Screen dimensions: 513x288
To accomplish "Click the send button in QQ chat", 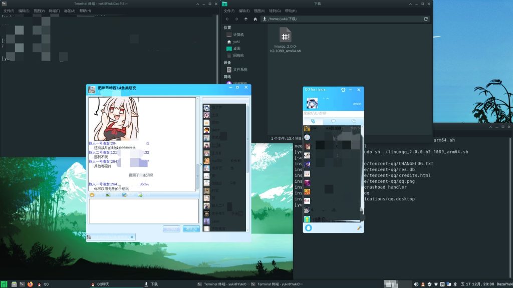I will [x=191, y=229].
